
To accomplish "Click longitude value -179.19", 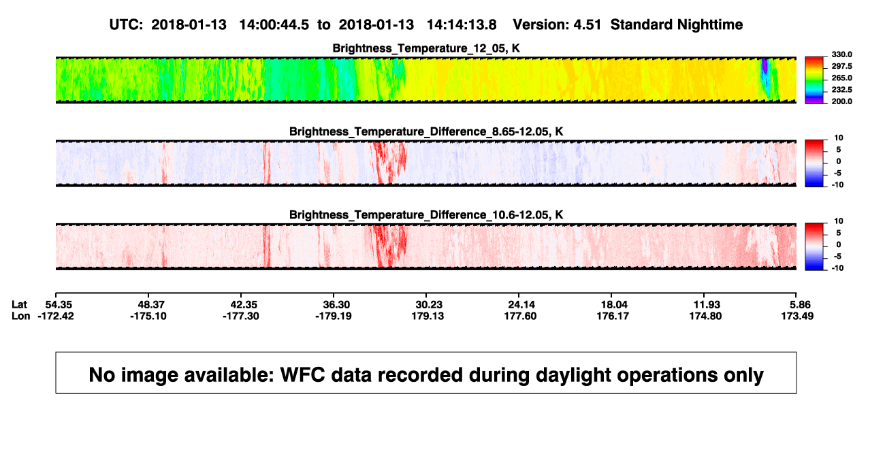I will tap(334, 316).
